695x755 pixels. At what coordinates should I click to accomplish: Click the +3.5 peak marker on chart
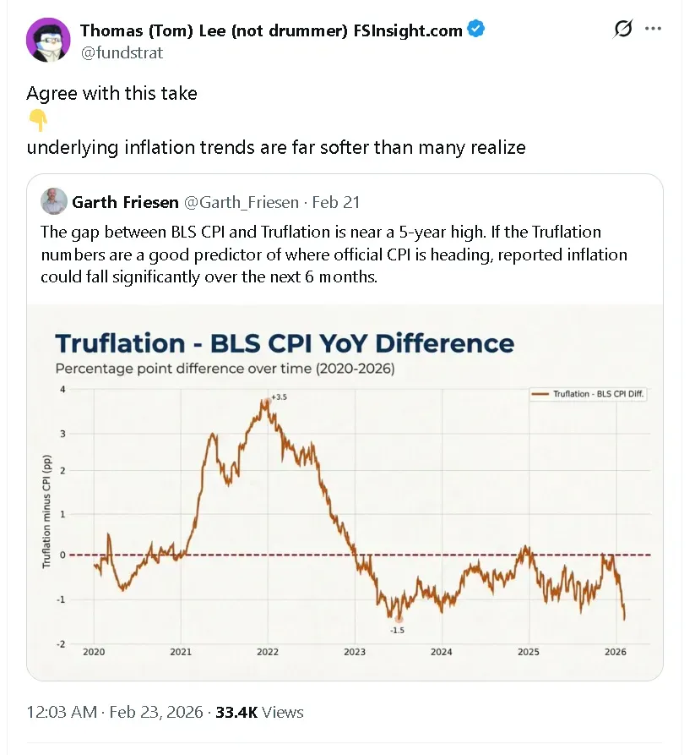(269, 400)
